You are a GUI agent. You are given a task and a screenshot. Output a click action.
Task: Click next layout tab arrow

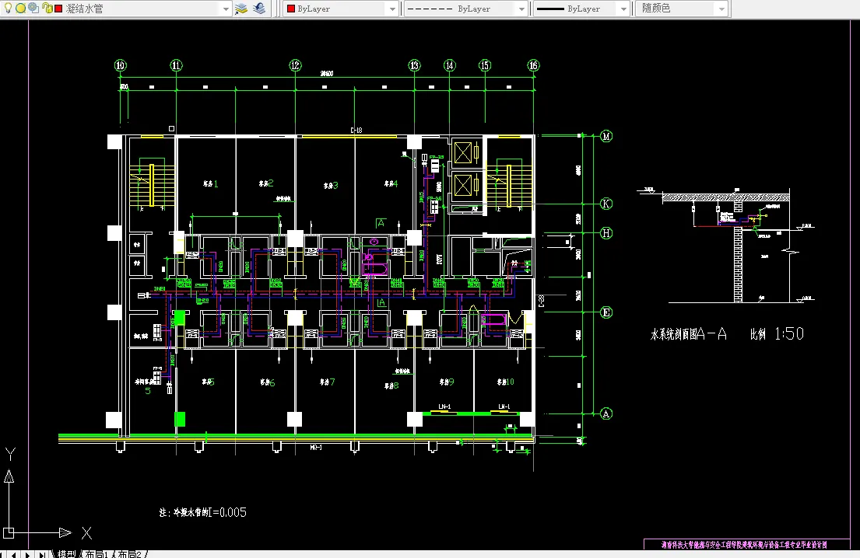pos(27,554)
